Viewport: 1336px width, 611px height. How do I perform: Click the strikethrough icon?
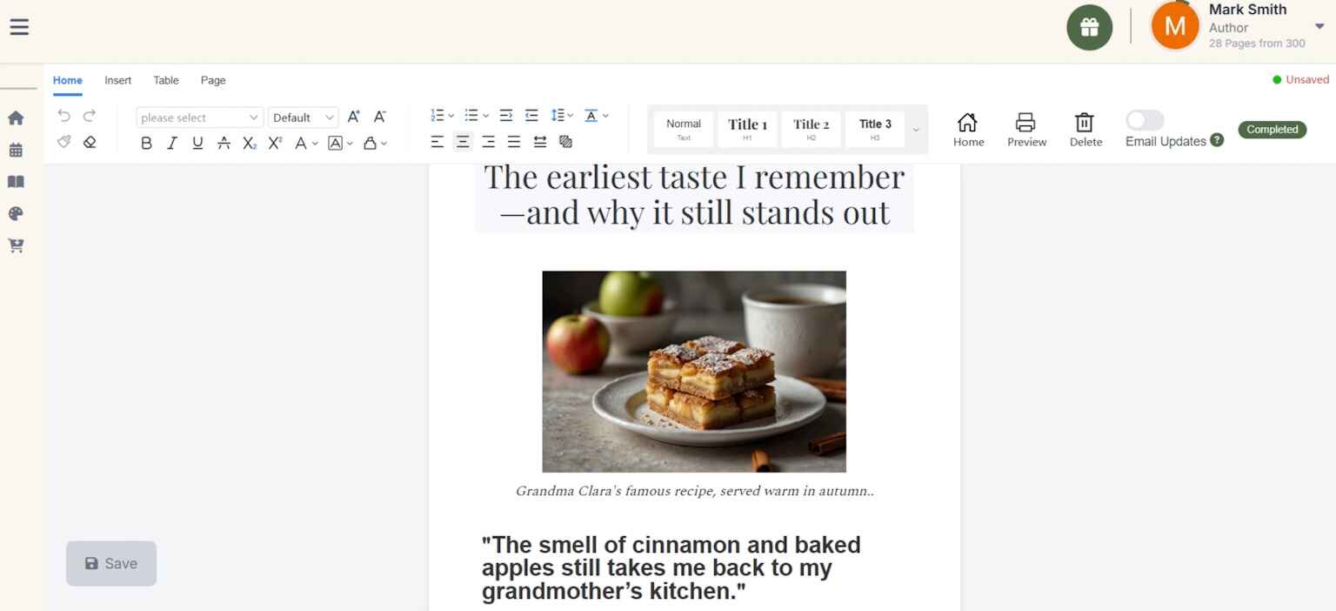(x=224, y=143)
